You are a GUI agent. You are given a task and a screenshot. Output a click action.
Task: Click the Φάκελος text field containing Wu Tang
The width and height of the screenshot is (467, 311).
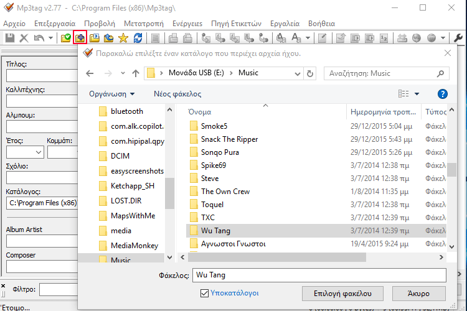tap(319, 275)
